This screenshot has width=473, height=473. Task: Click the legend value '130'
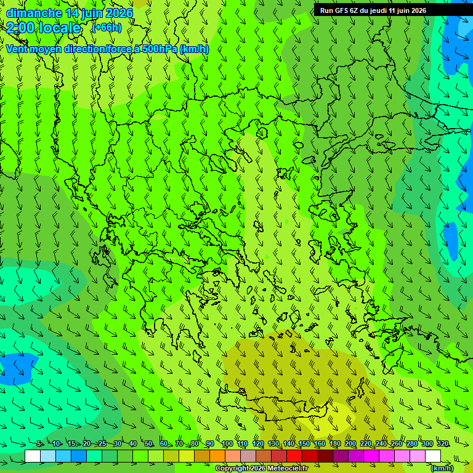[x=273, y=443]
